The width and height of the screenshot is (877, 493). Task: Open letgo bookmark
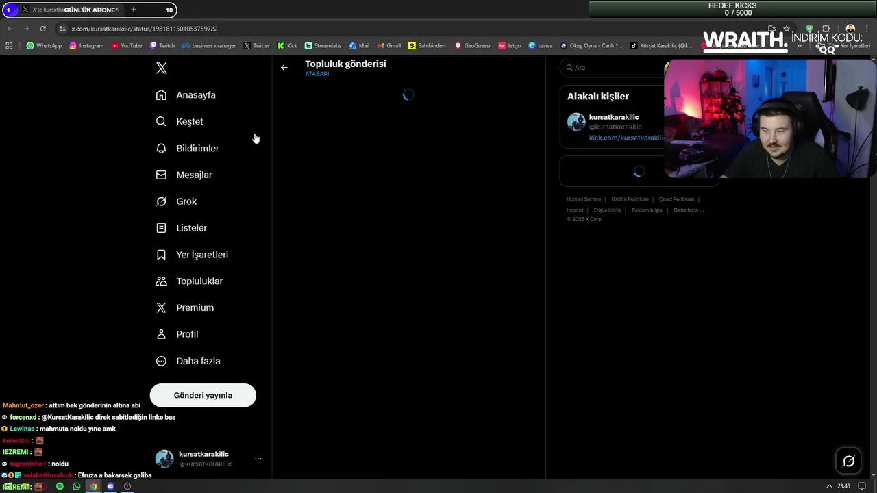click(x=510, y=46)
